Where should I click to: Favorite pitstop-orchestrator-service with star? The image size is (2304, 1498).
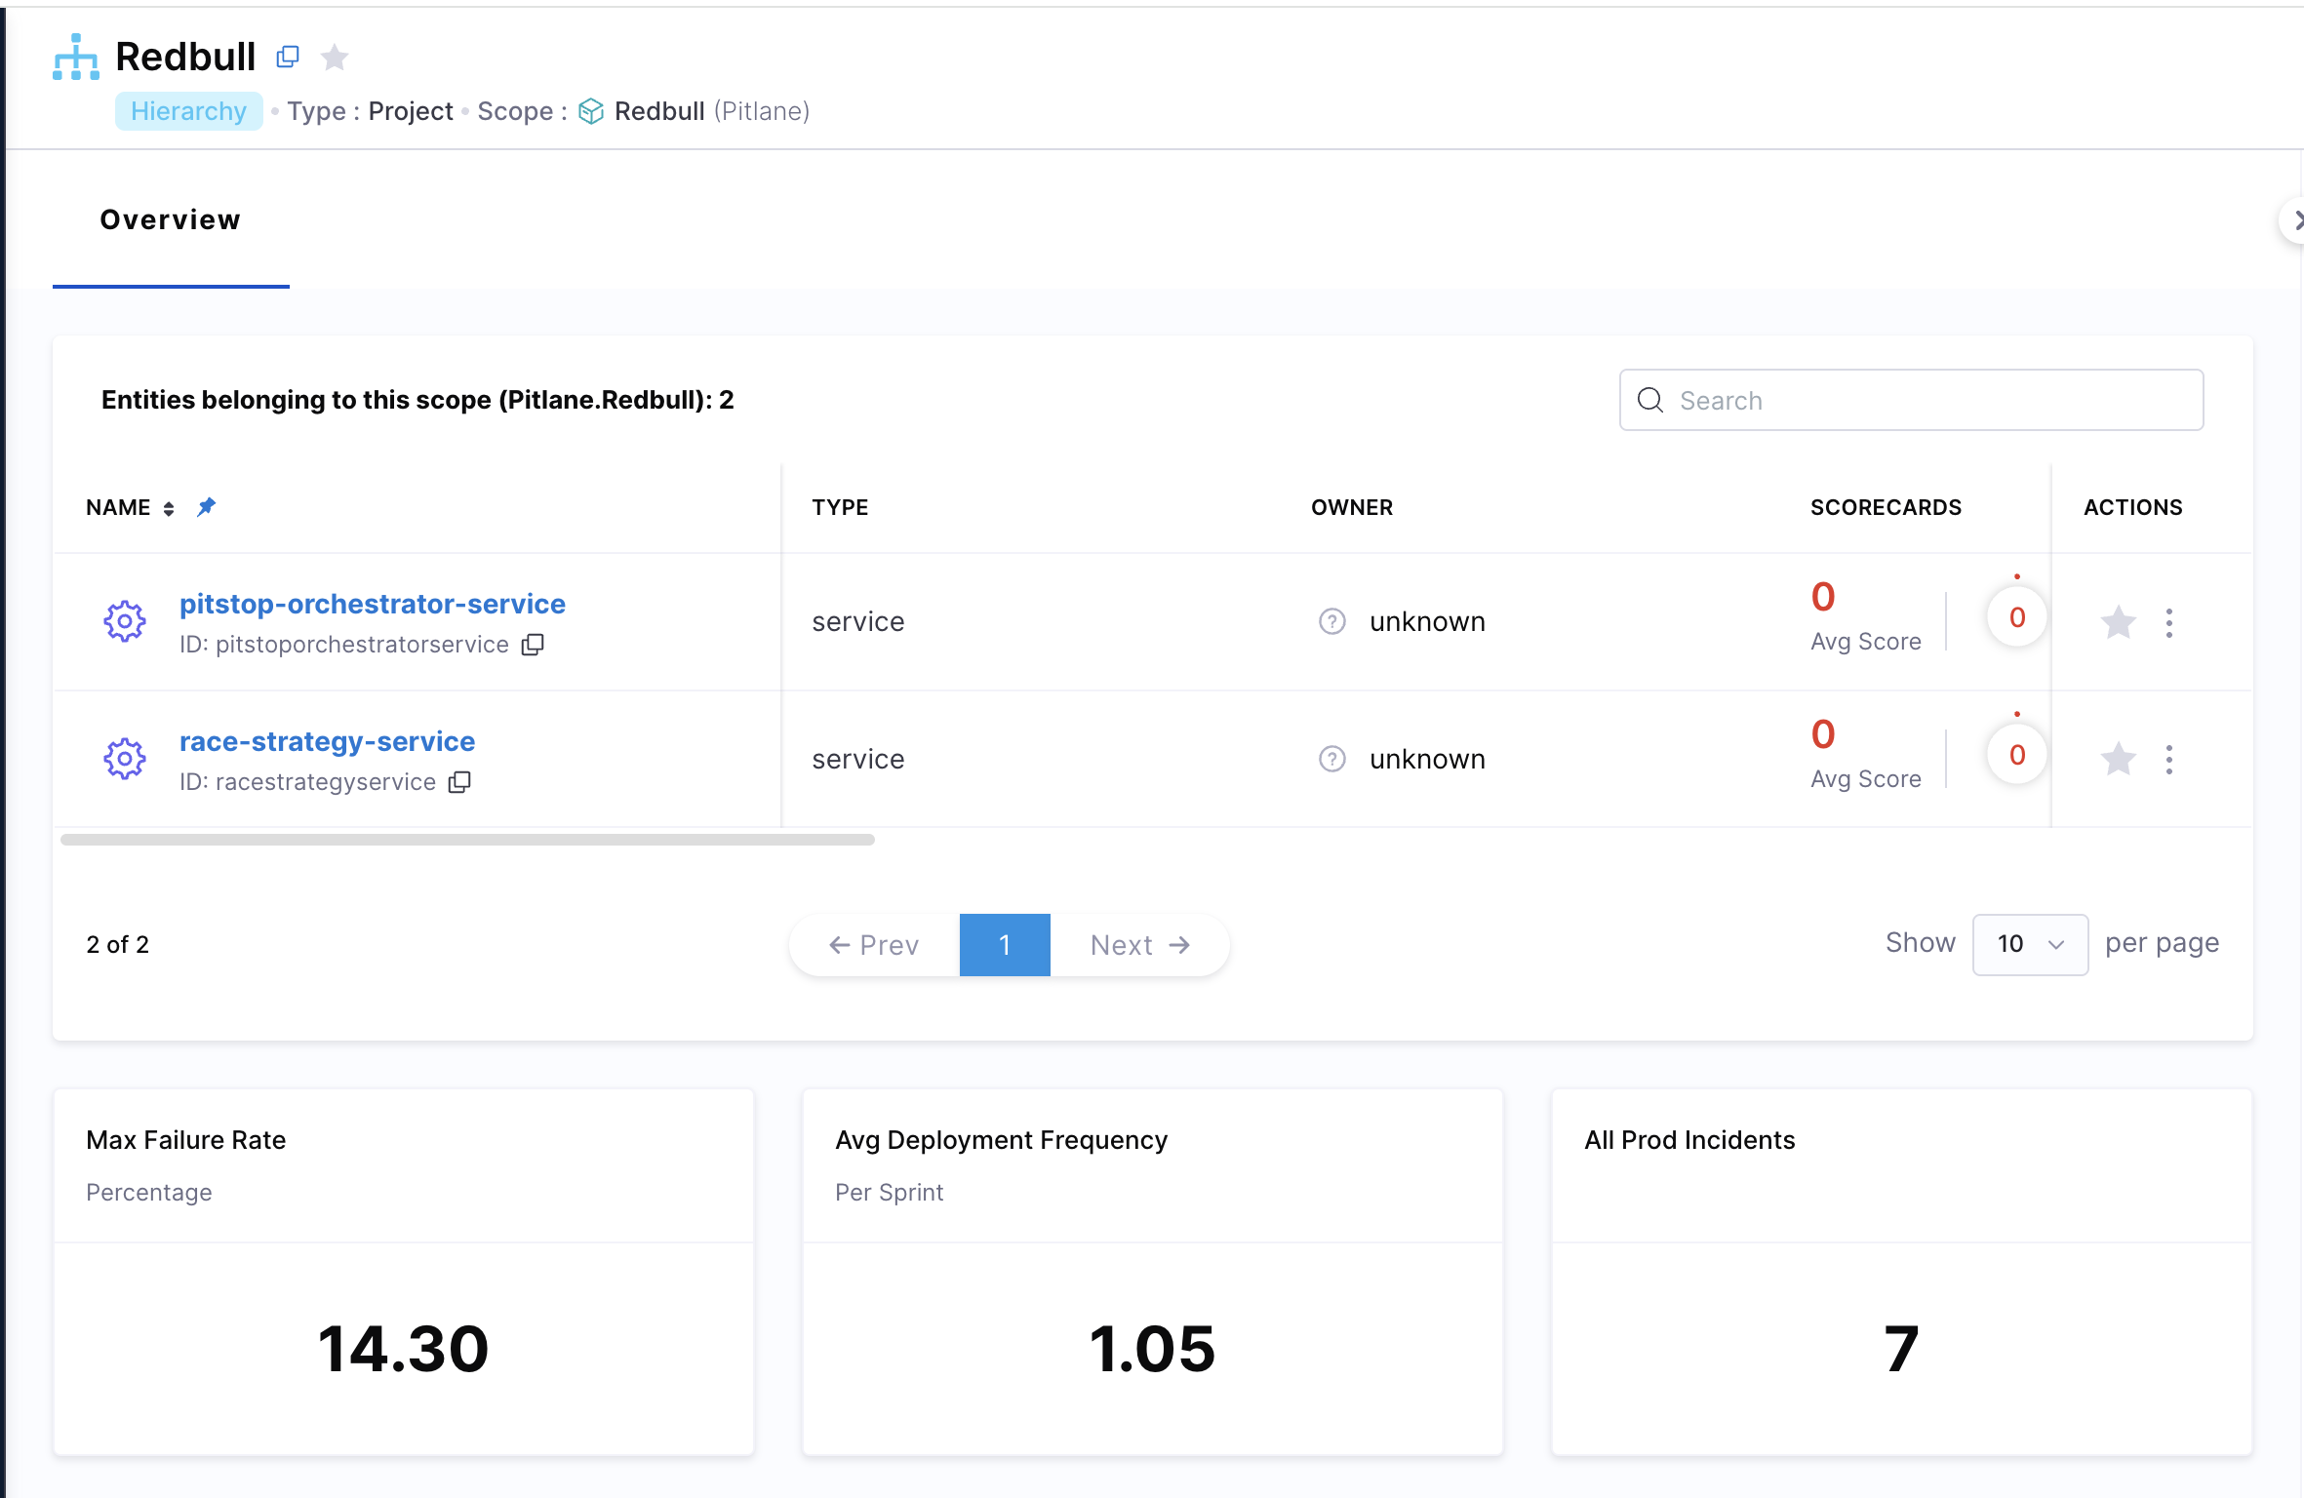point(2118,622)
